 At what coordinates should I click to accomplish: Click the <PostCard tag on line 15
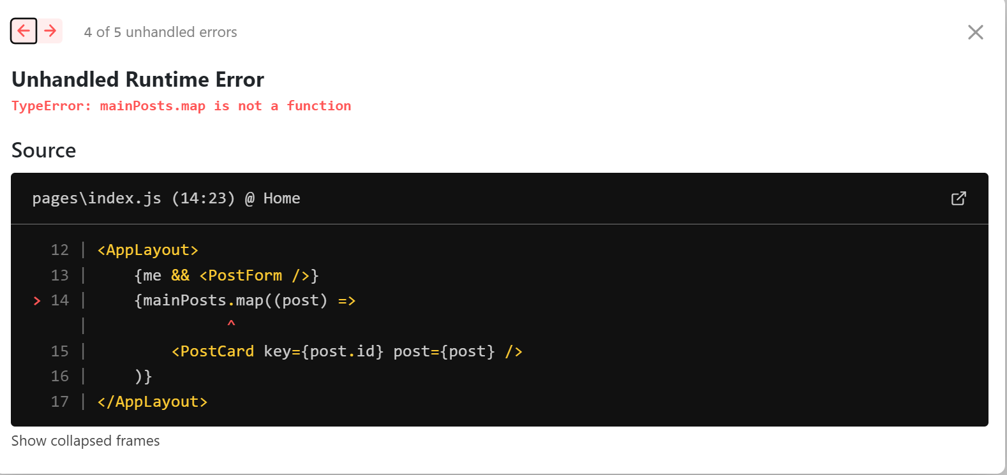pos(213,351)
